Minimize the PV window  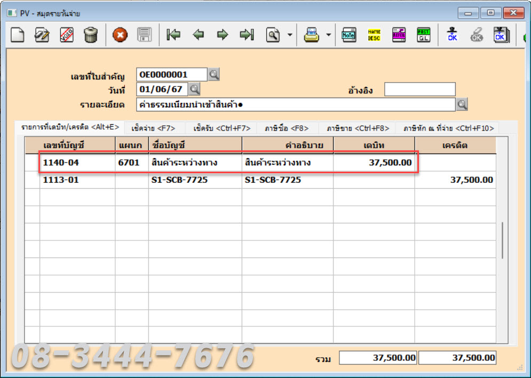tap(468, 13)
